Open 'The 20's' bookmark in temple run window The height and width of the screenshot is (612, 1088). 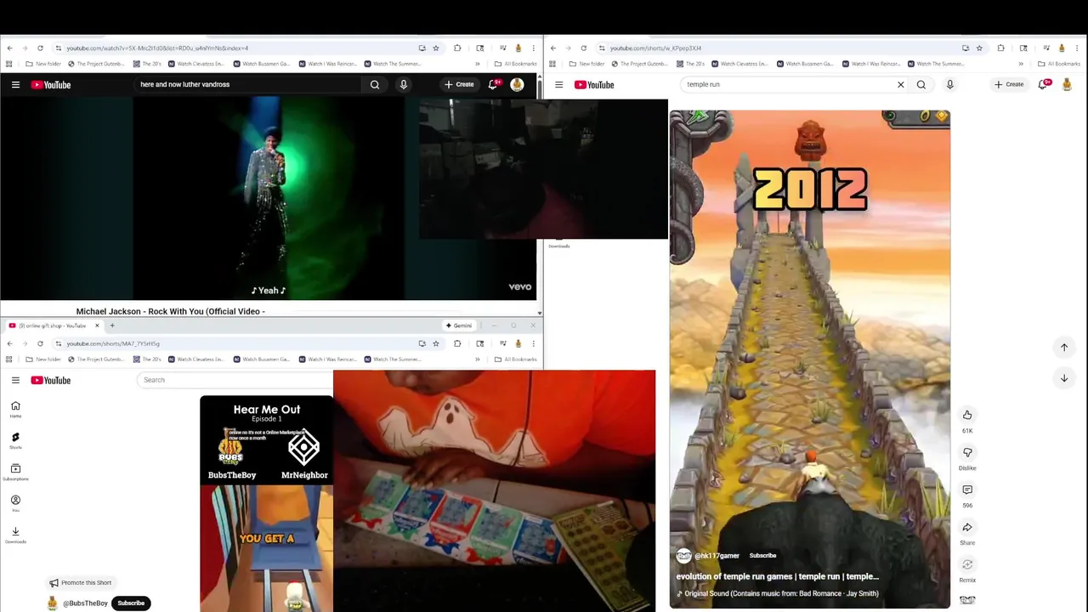(689, 64)
